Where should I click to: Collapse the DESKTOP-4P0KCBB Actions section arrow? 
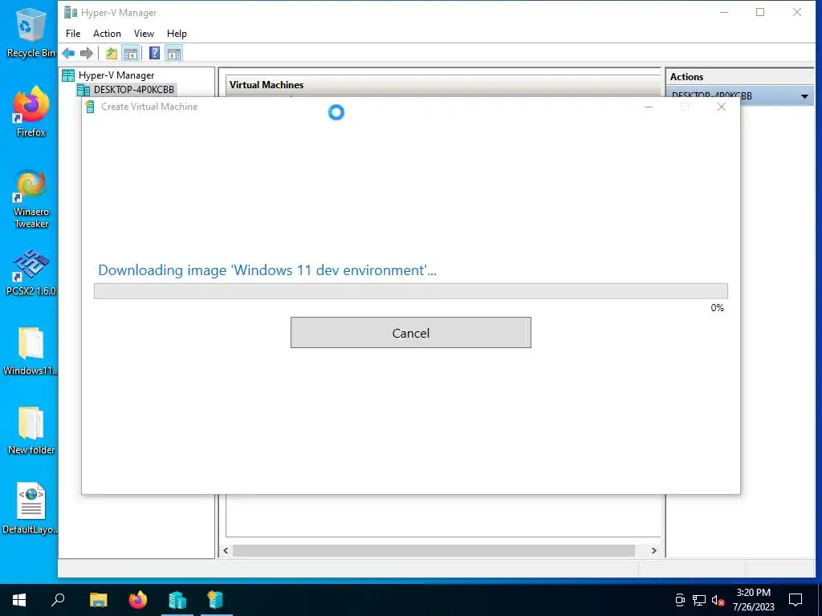pyautogui.click(x=804, y=96)
